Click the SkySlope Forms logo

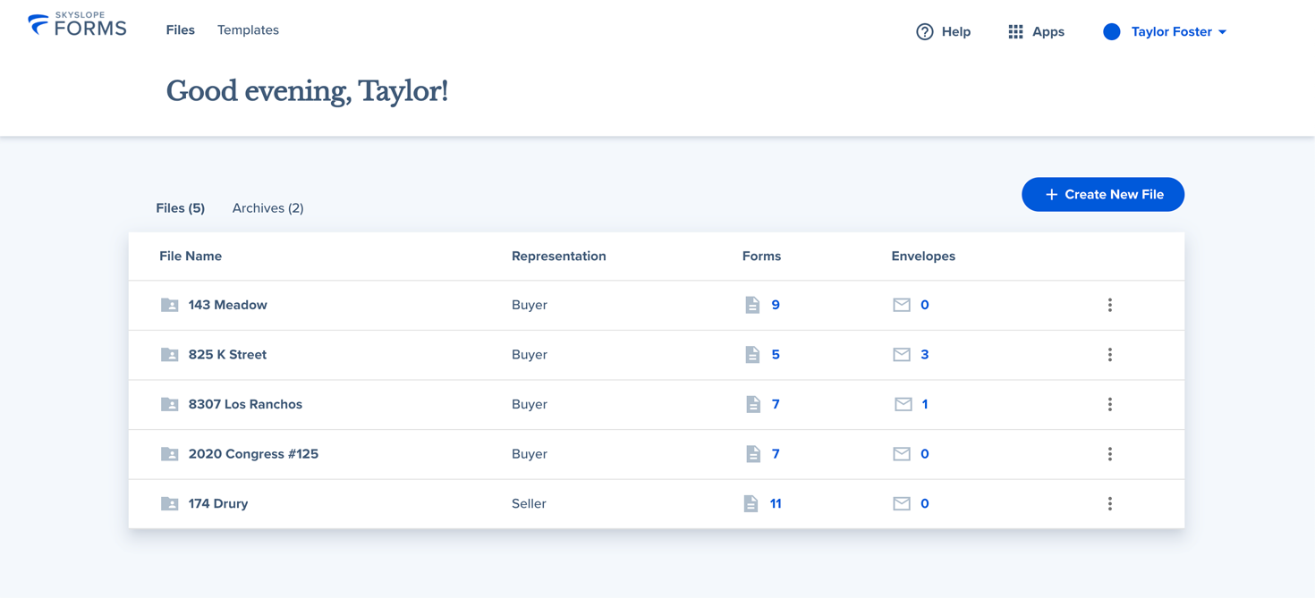[77, 25]
